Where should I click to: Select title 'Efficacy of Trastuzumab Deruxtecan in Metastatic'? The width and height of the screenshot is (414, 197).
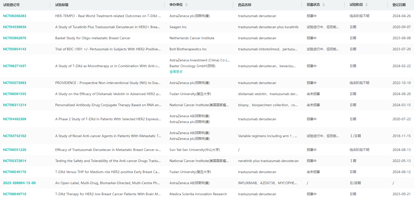(108, 150)
